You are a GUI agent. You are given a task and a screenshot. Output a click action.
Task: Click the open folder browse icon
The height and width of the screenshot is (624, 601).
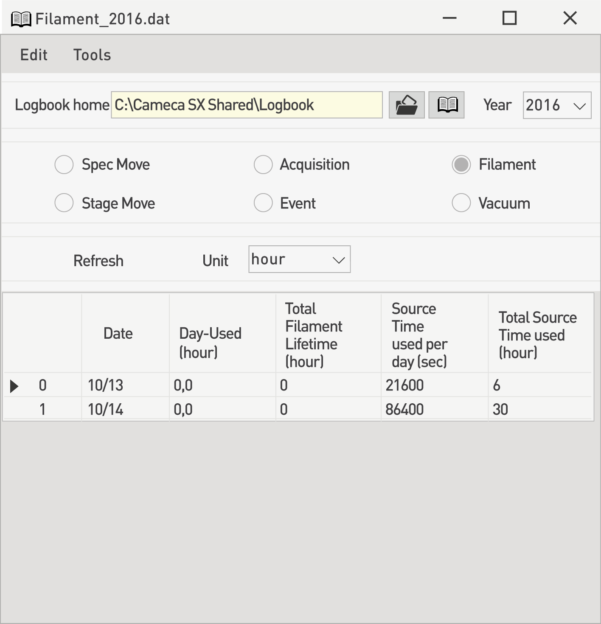click(x=406, y=105)
